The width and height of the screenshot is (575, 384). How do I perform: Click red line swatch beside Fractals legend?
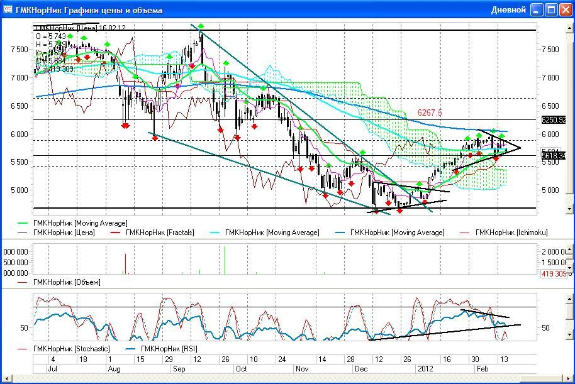click(115, 233)
